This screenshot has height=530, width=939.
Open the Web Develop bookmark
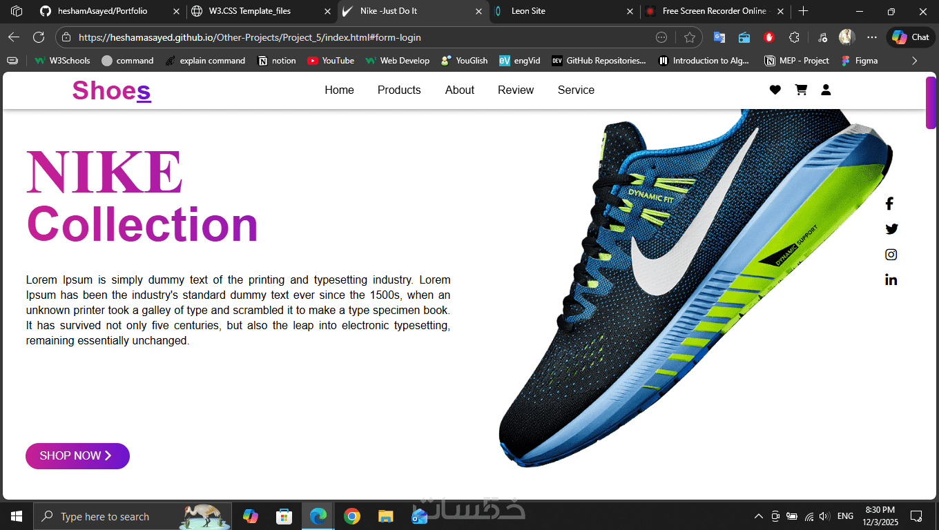398,61
